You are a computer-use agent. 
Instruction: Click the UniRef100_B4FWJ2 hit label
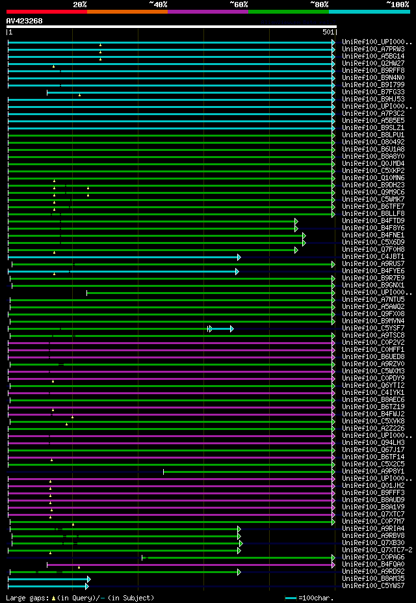373,414
